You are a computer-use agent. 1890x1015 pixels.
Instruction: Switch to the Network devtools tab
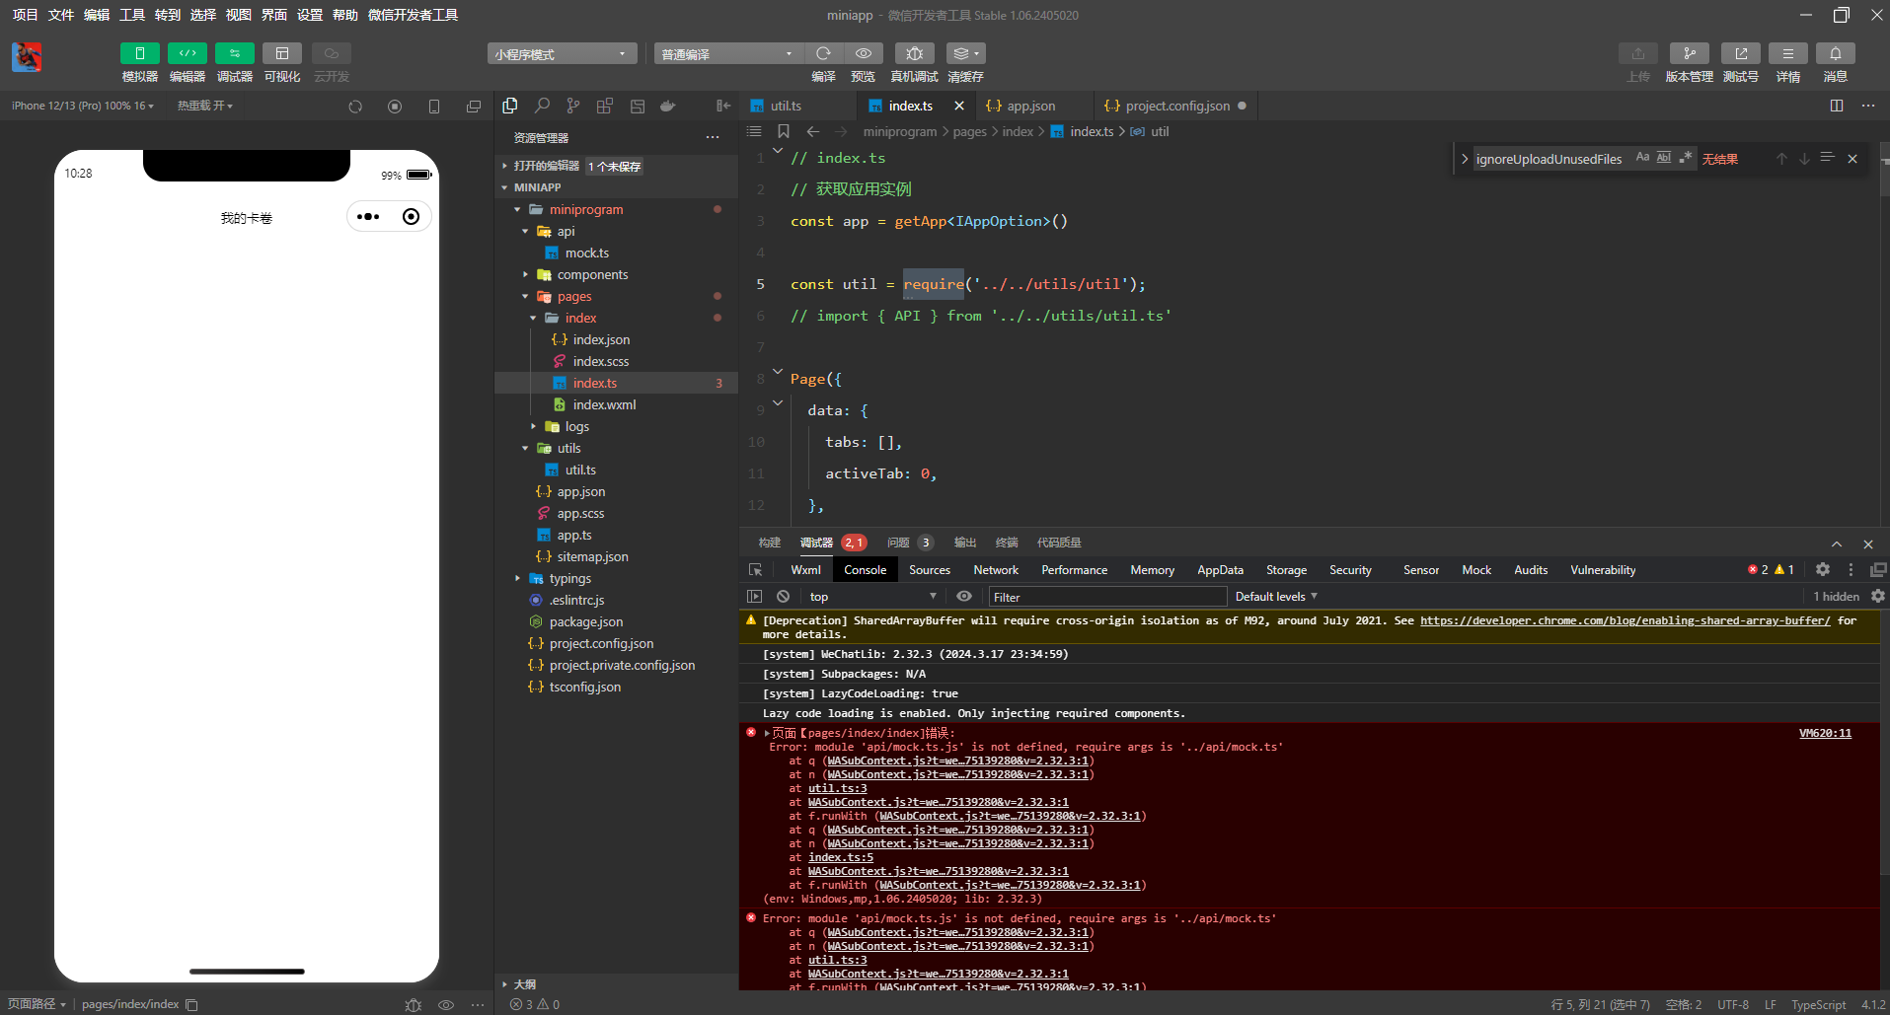[x=995, y=570]
